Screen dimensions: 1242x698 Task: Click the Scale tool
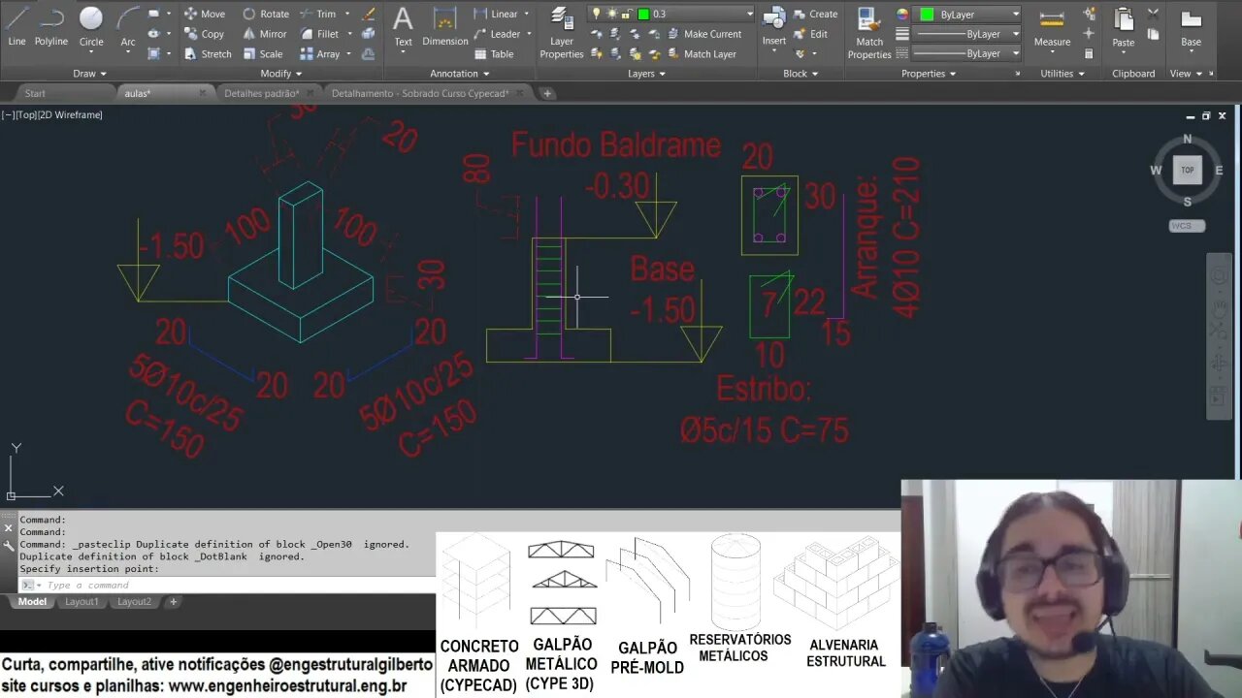263,54
